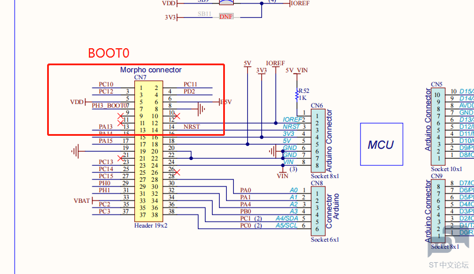474x274 pixels.
Task: Click the ground symbol left of CN7 pin 19
Action: click(x=75, y=151)
